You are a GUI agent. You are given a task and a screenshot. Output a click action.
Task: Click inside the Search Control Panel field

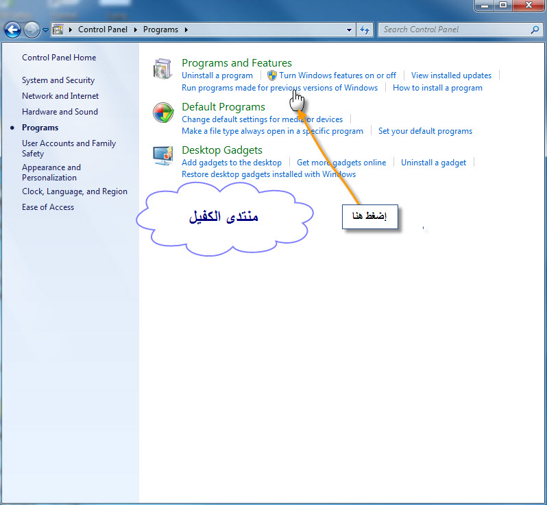tap(452, 30)
